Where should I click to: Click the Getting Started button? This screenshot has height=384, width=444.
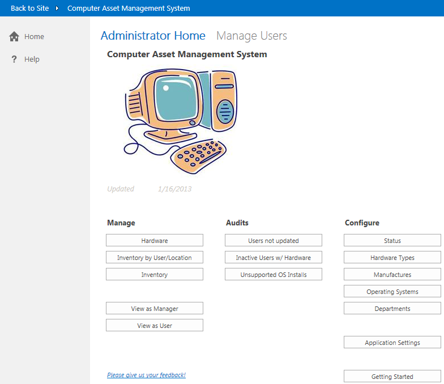click(392, 377)
